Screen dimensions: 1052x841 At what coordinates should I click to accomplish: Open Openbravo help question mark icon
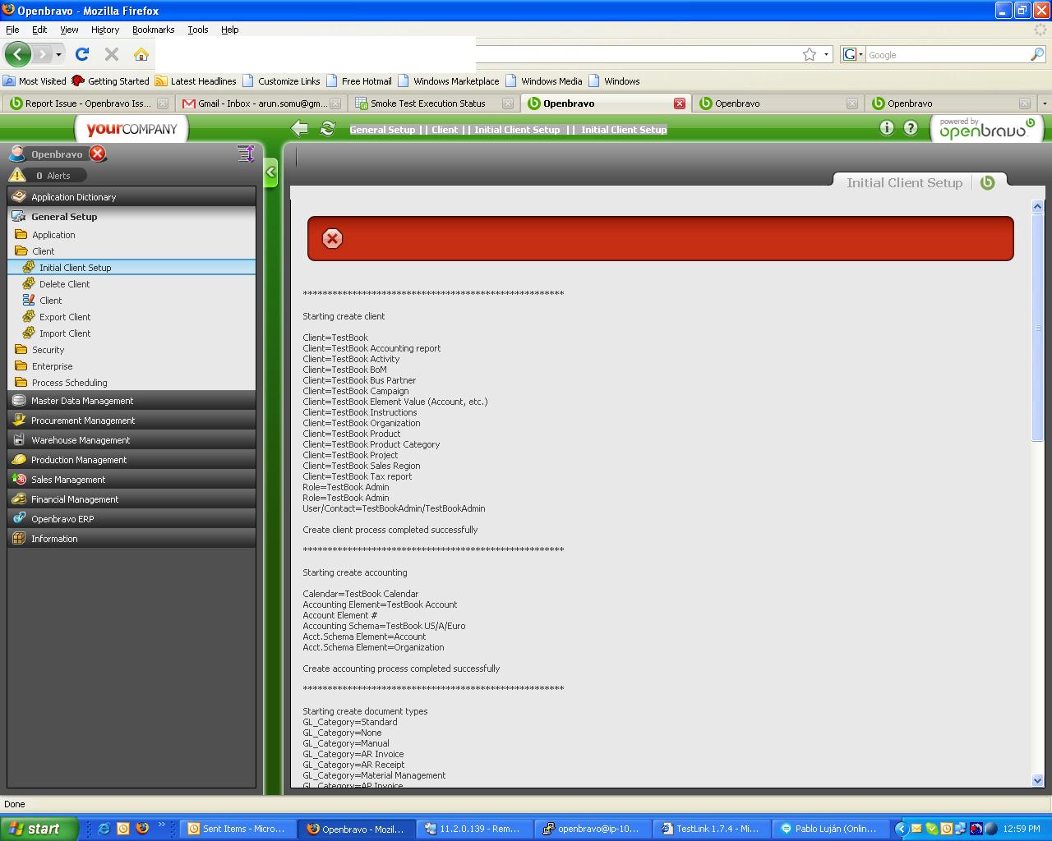tap(911, 127)
